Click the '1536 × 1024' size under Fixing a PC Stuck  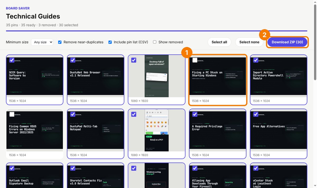201,101
